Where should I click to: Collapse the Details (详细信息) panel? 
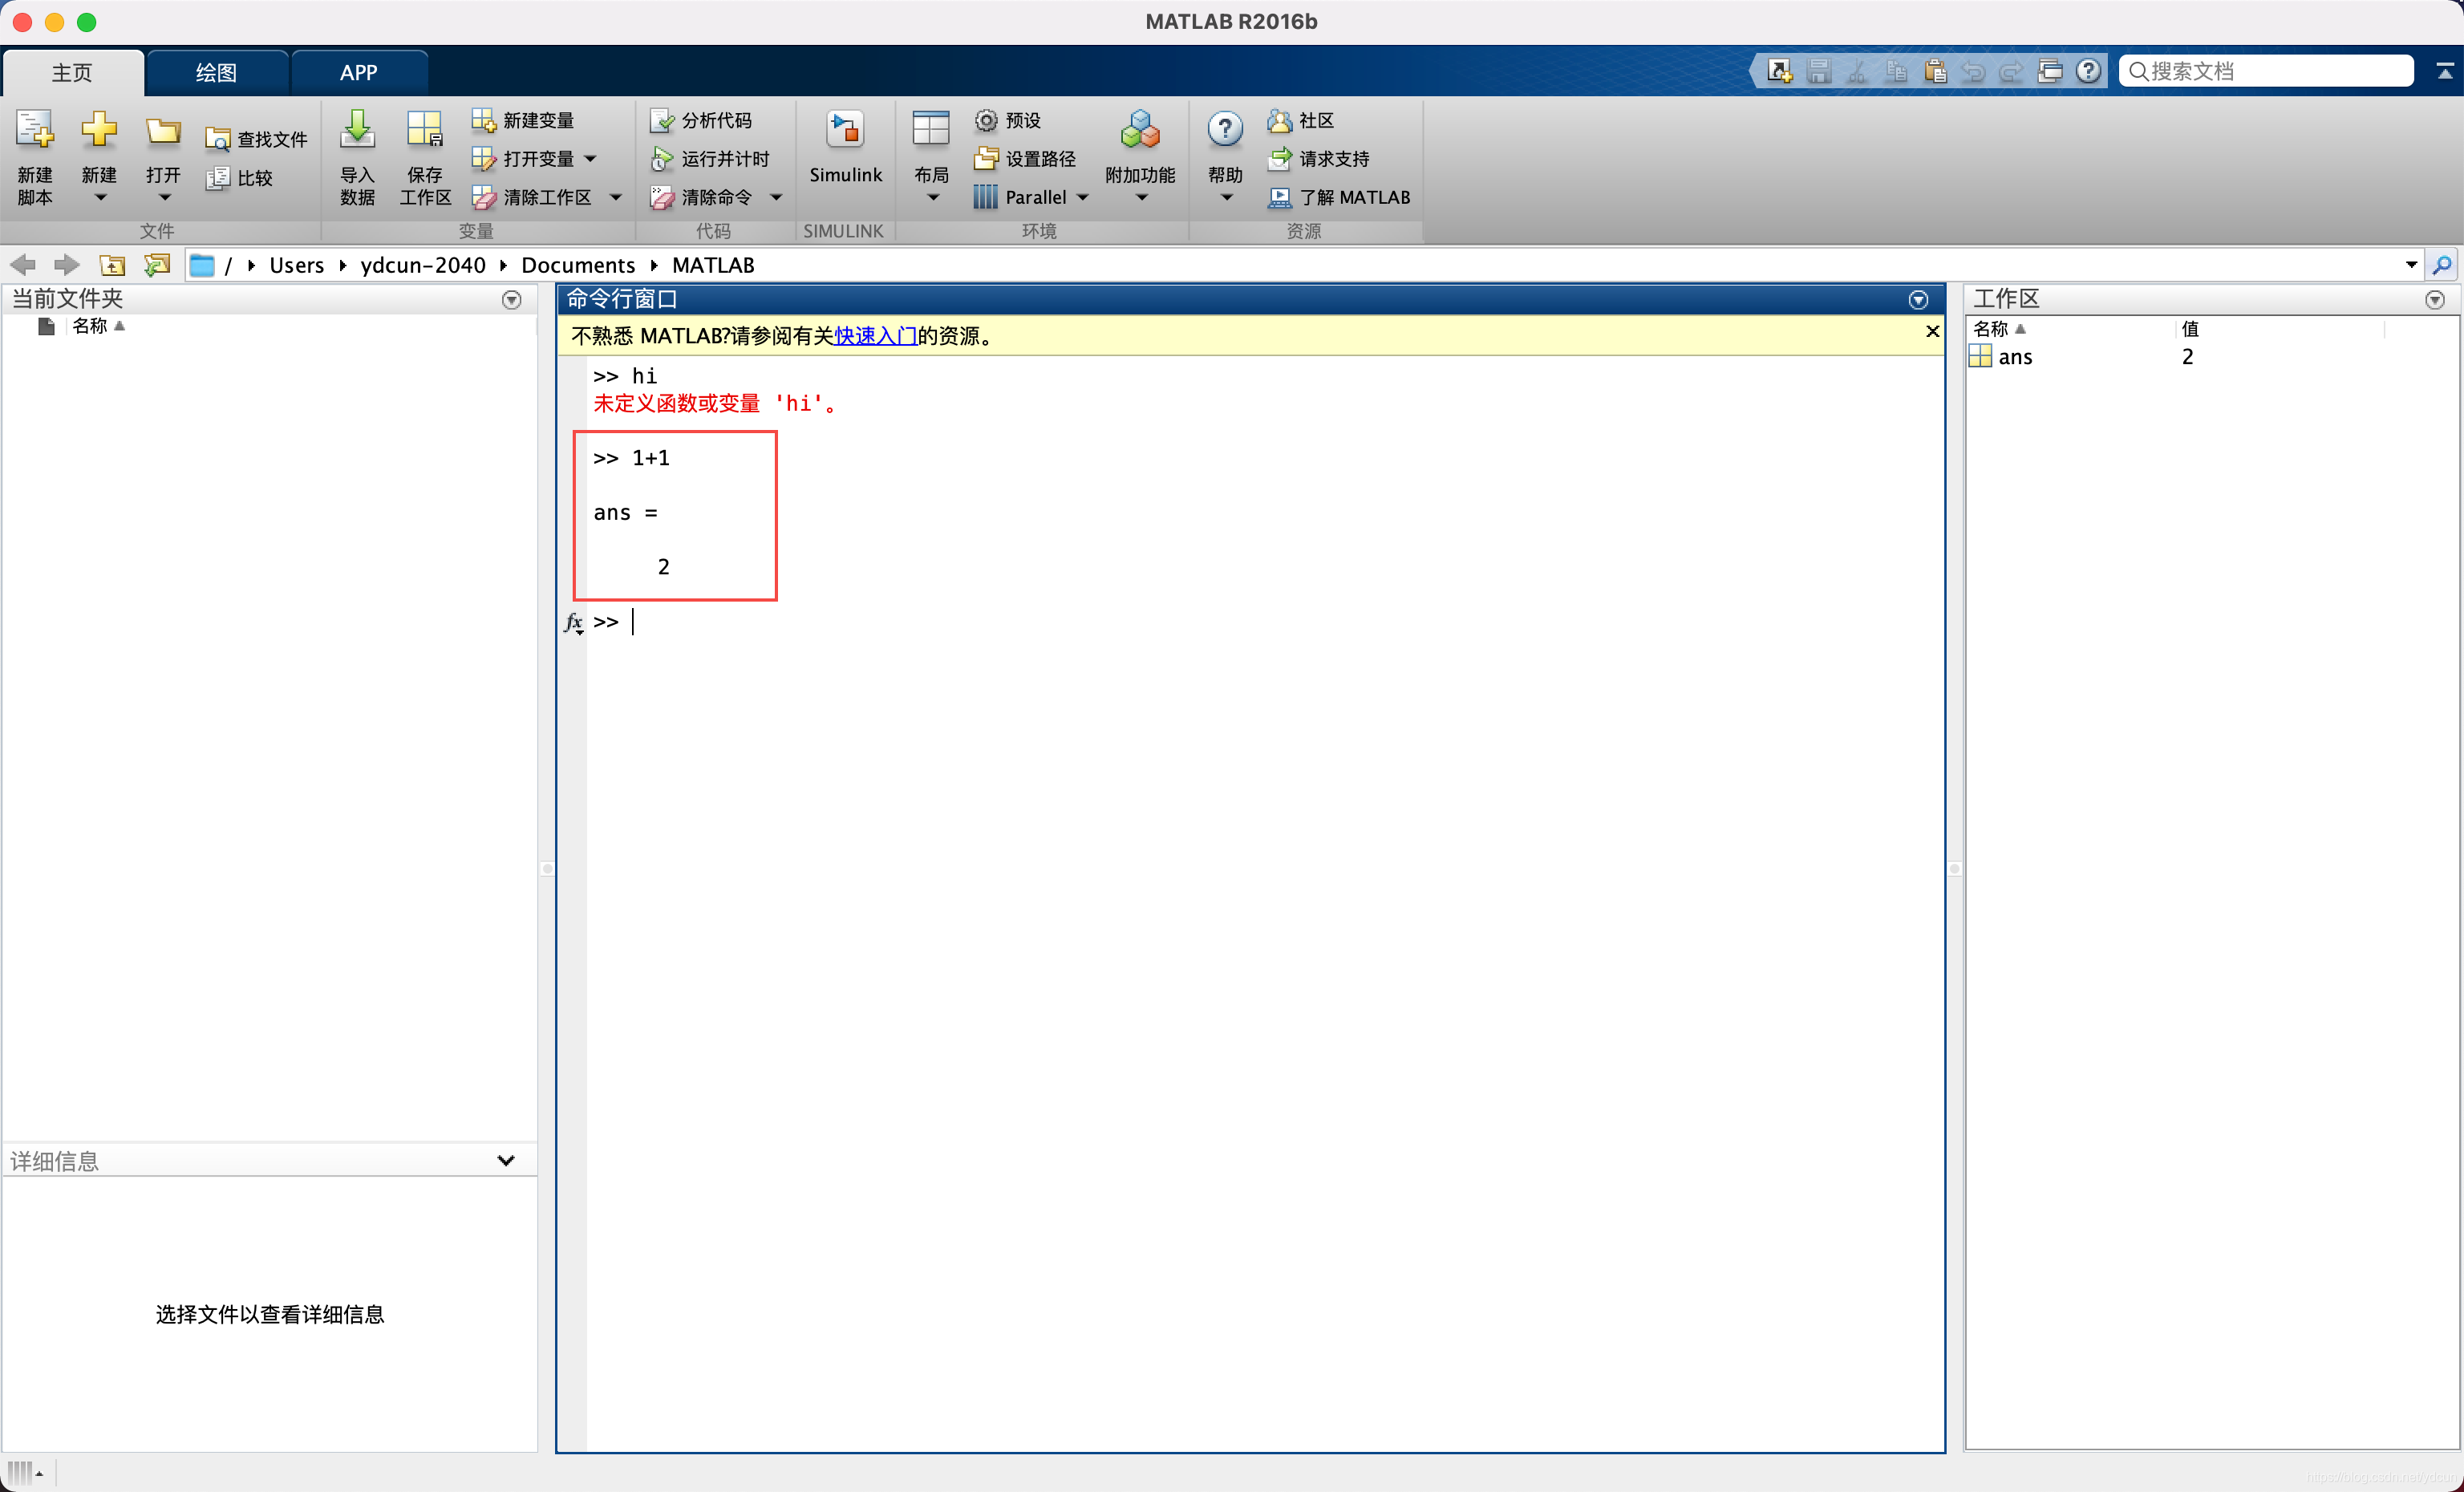506,1160
